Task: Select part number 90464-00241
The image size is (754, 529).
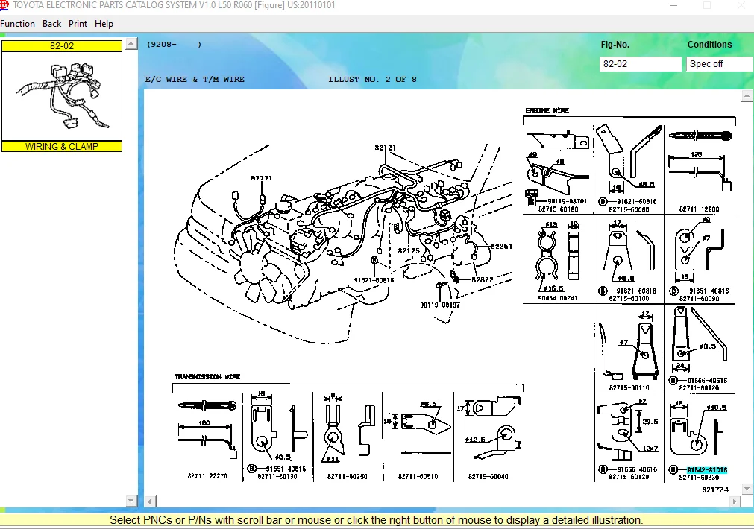Action: [558, 298]
